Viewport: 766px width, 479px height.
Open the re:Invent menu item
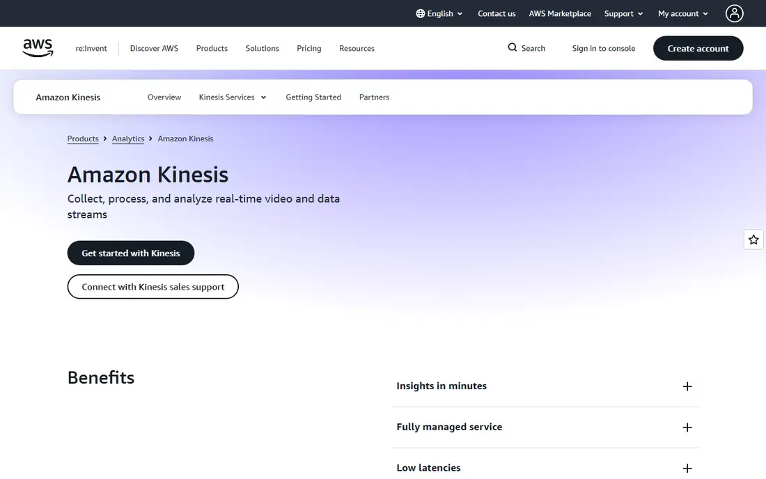[91, 48]
